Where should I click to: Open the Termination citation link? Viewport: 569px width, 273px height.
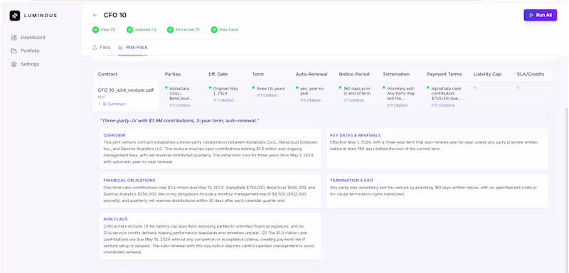pyautogui.click(x=398, y=105)
